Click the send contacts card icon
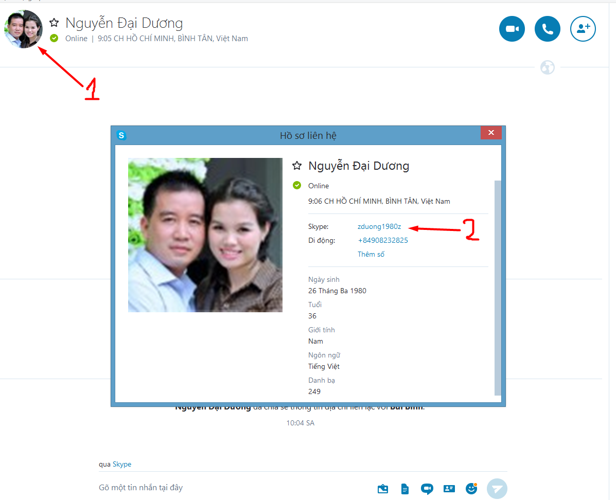This screenshot has height=500, width=616. [449, 489]
